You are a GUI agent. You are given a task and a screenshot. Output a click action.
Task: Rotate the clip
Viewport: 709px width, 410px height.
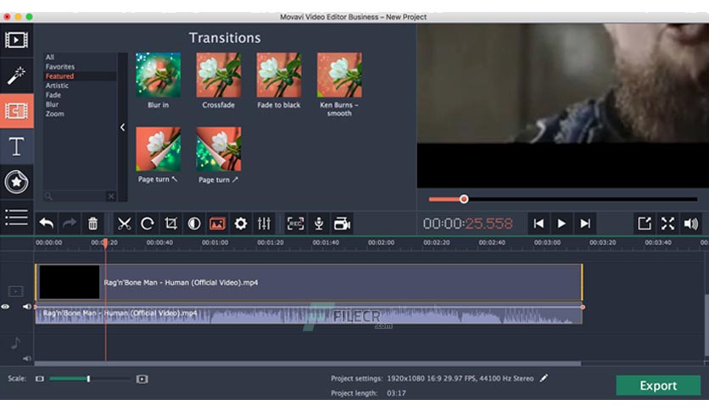click(148, 224)
